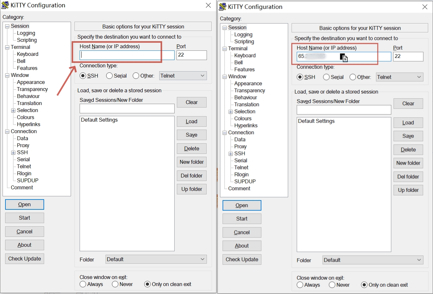Select Only on clean exit, left window

click(x=147, y=284)
